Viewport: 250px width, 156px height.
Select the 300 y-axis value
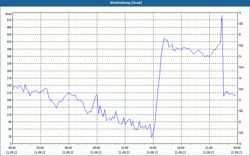[9, 71]
